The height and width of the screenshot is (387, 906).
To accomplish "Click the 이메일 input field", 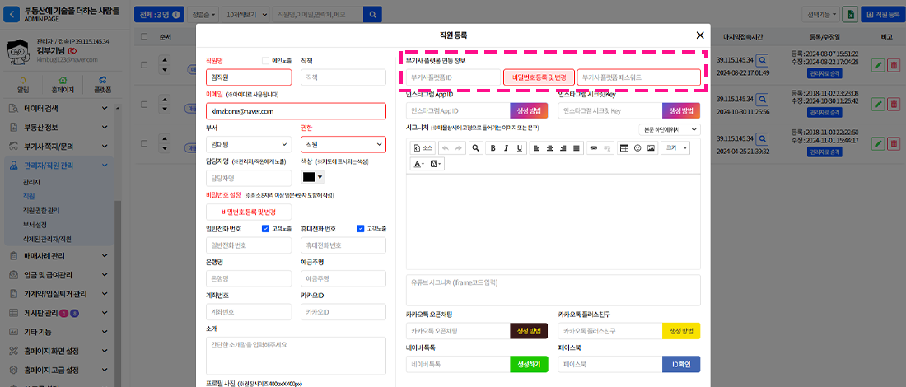I will (x=296, y=111).
